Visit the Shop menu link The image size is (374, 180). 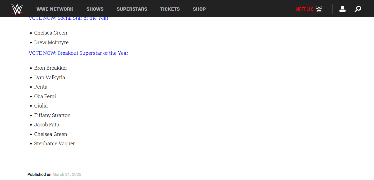(199, 9)
